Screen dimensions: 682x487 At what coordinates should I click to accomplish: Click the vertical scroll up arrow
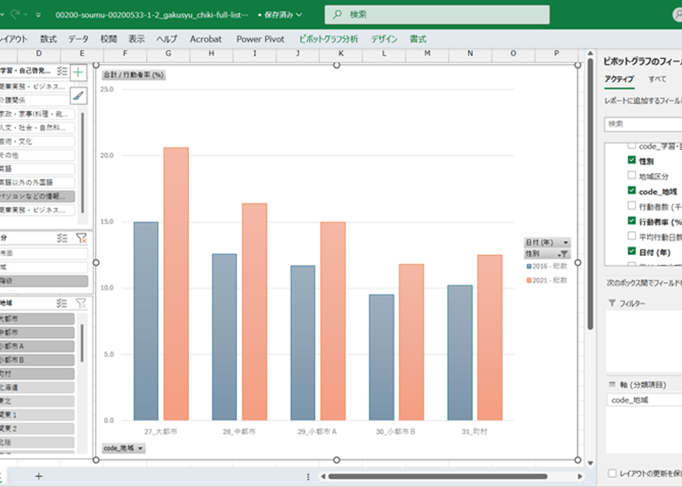pyautogui.click(x=590, y=53)
